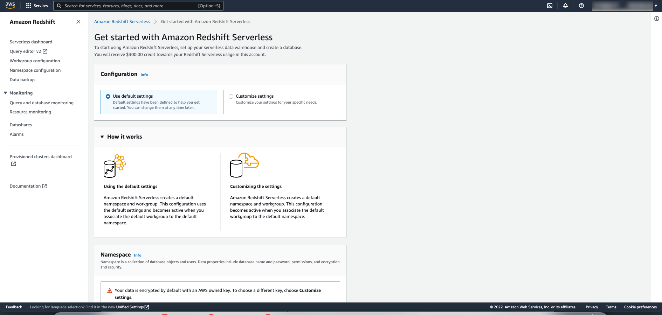The width and height of the screenshot is (662, 315).
Task: Click the external link icon beside Documentation
Action: pos(44,186)
